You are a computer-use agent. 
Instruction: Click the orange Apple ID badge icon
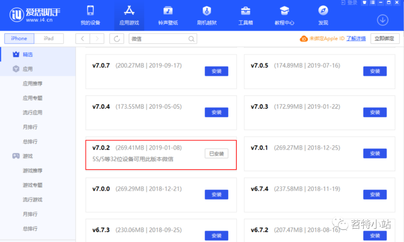pos(303,39)
